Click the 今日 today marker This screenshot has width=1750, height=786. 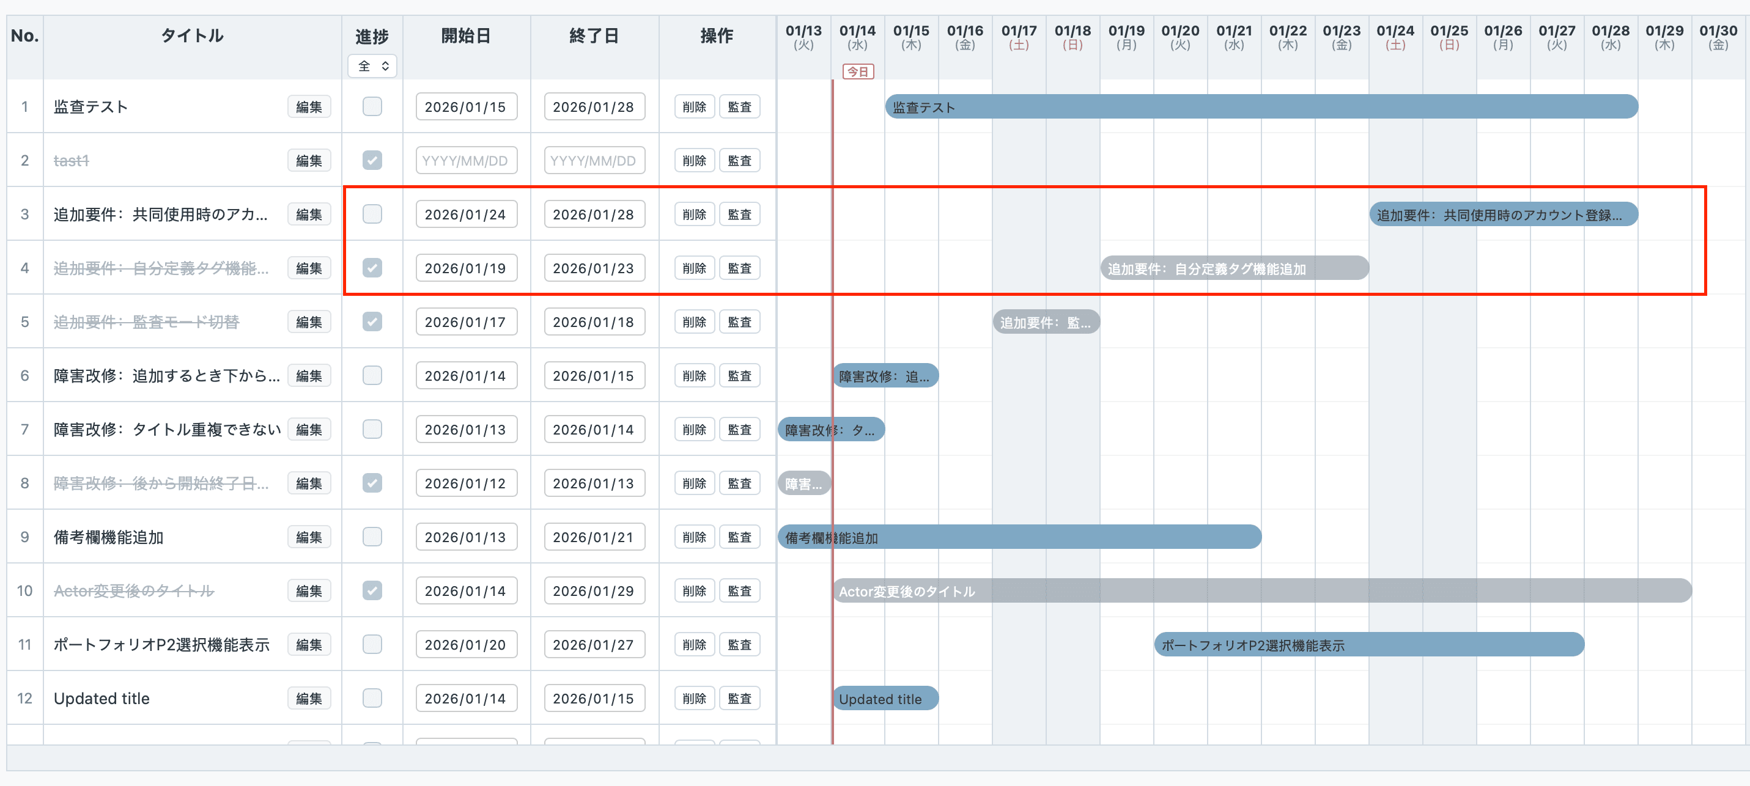click(858, 72)
